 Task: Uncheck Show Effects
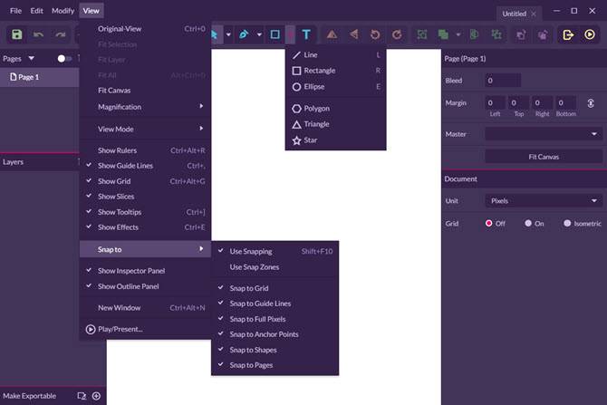tap(145, 227)
